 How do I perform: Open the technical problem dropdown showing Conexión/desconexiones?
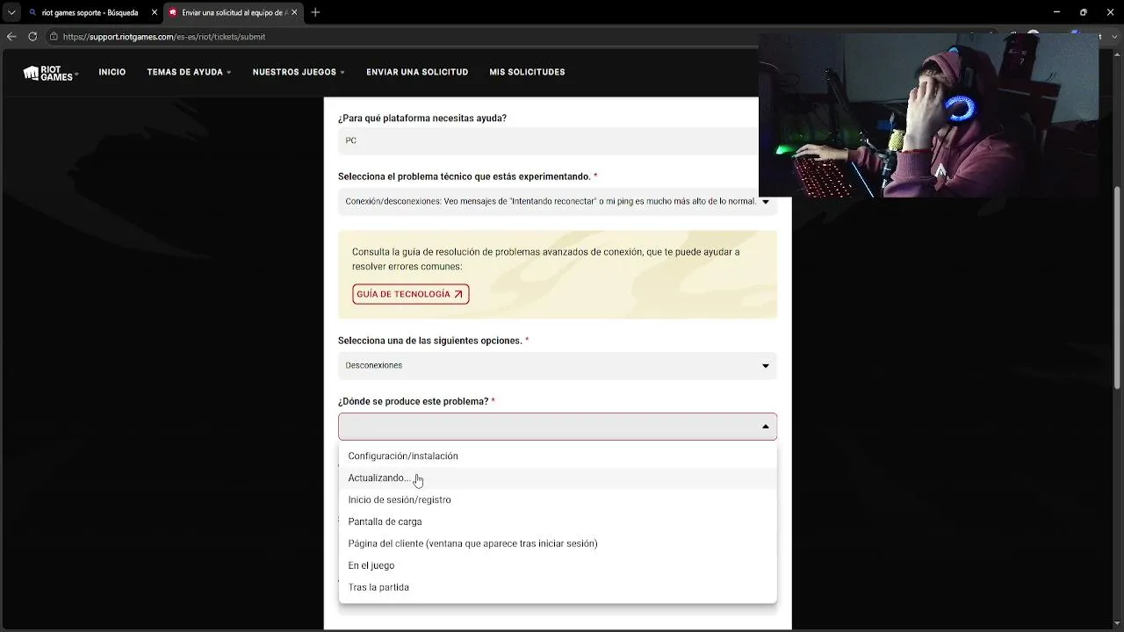pyautogui.click(x=558, y=201)
